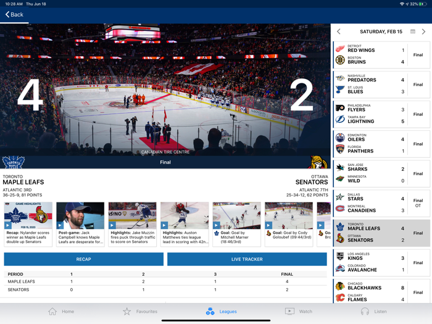Click the Senators logo in scoreboard list

[x=340, y=238]
